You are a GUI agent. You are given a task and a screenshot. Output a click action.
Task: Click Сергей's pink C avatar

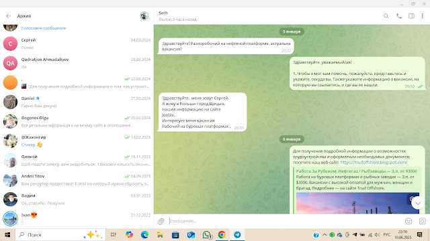tap(10, 44)
